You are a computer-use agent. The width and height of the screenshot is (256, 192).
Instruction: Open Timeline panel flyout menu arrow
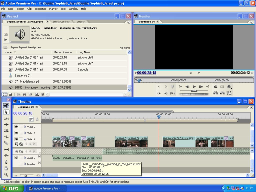[x=251, y=107]
